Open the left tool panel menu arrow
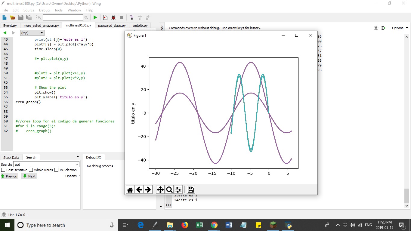411x231 pixels. [x=78, y=157]
